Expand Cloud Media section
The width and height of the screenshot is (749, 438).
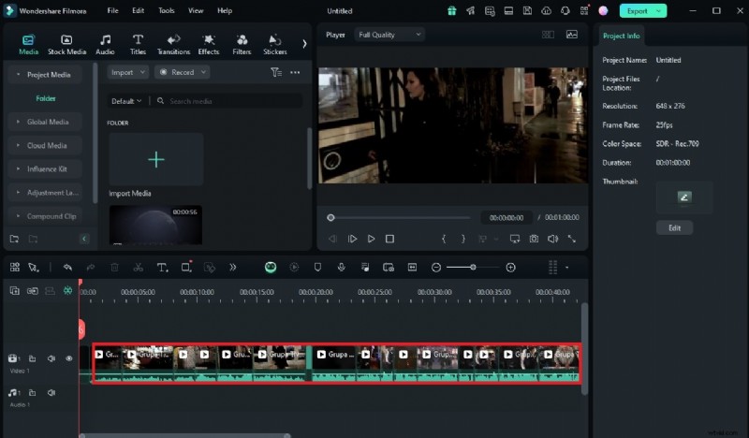tap(18, 145)
